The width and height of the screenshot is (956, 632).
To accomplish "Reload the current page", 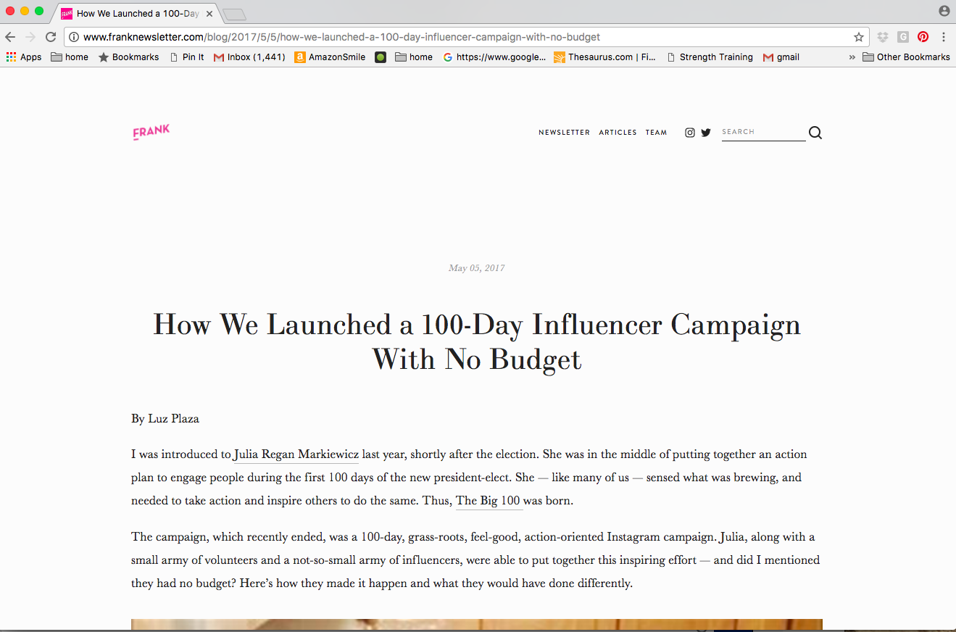I will 50,36.
